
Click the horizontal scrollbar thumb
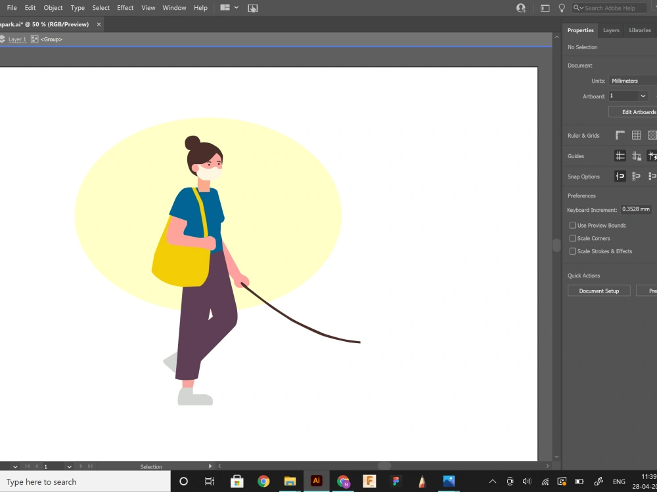384,466
